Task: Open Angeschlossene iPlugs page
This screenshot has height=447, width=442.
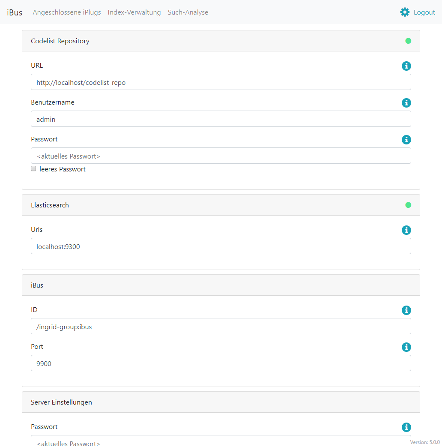Action: coord(67,12)
